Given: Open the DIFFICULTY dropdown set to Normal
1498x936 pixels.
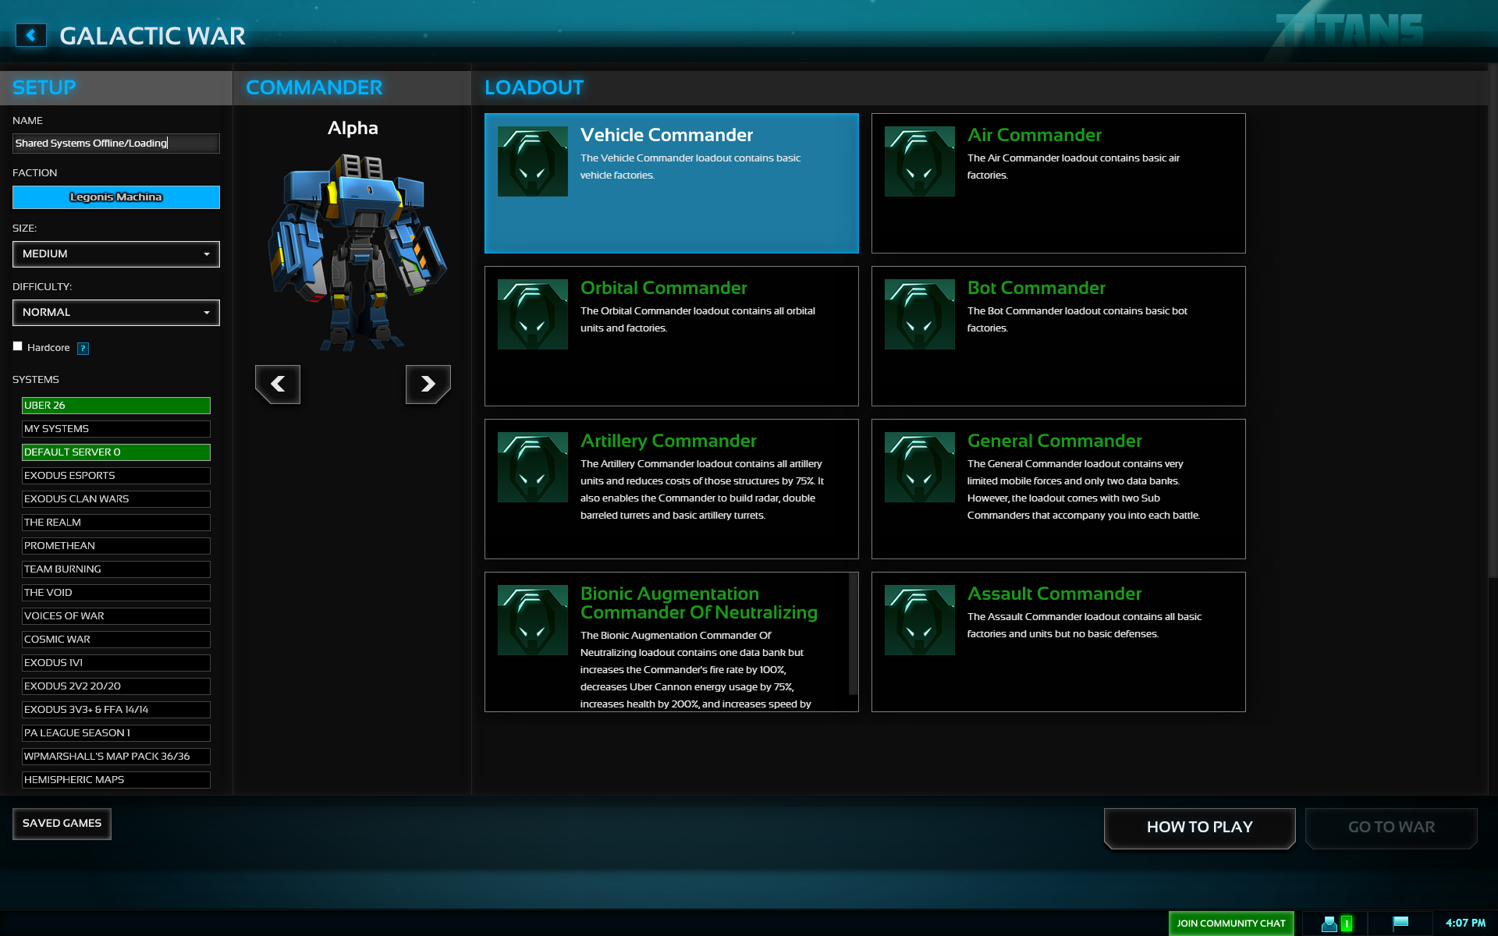Looking at the screenshot, I should [115, 313].
